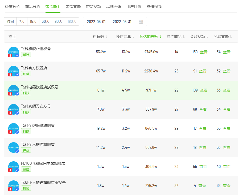Select 180天 date range
The width and height of the screenshot is (239, 195).
(72, 21)
